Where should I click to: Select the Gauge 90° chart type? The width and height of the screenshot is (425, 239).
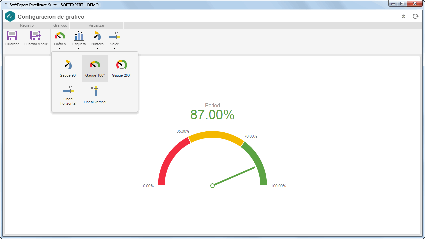coord(68,68)
